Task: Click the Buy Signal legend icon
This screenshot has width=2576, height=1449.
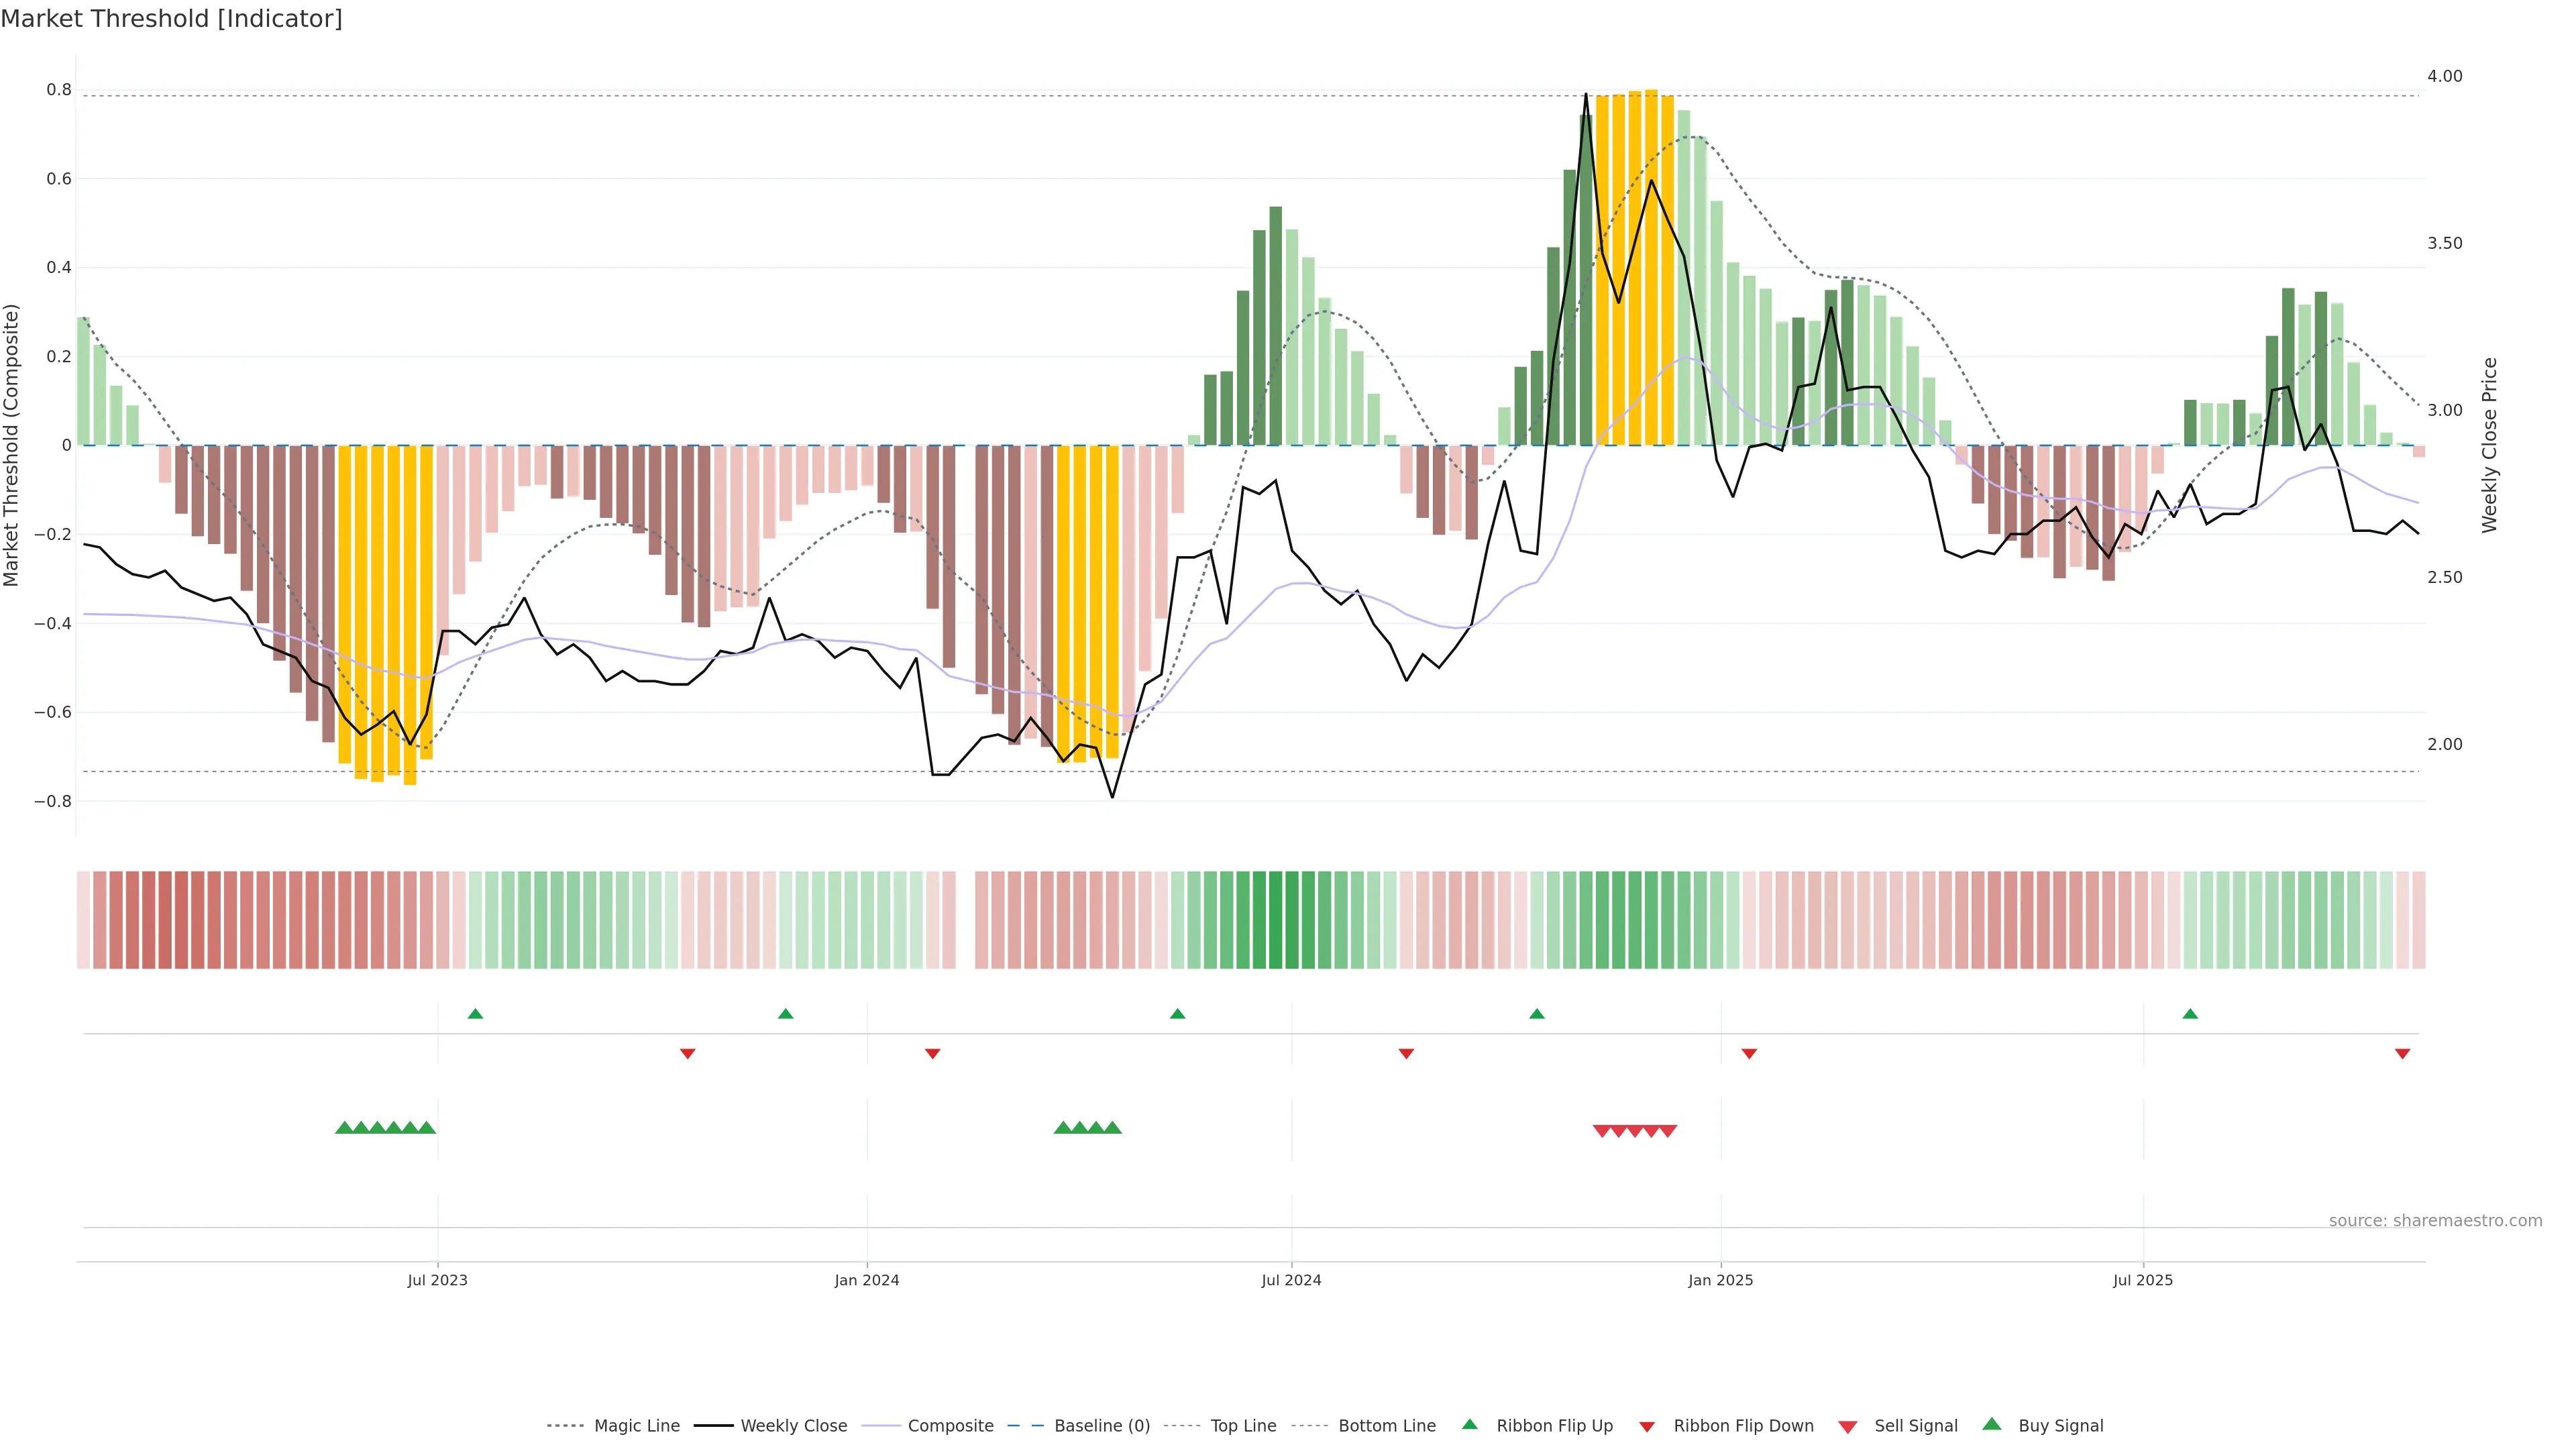Action: 1992,1424
